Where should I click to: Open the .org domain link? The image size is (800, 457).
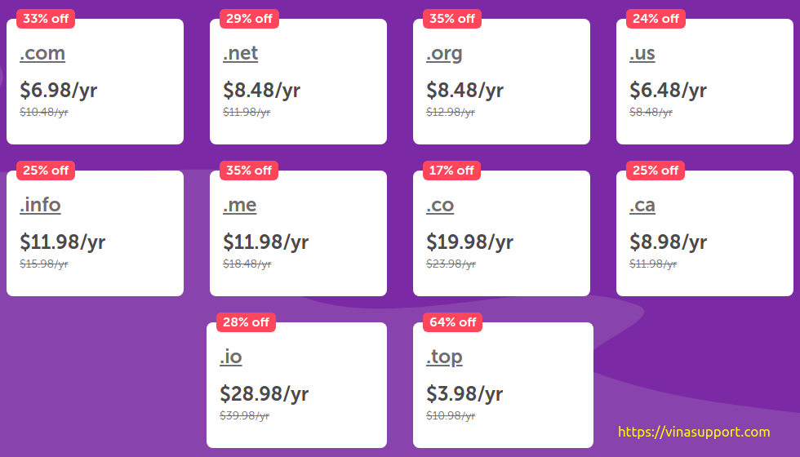point(444,54)
